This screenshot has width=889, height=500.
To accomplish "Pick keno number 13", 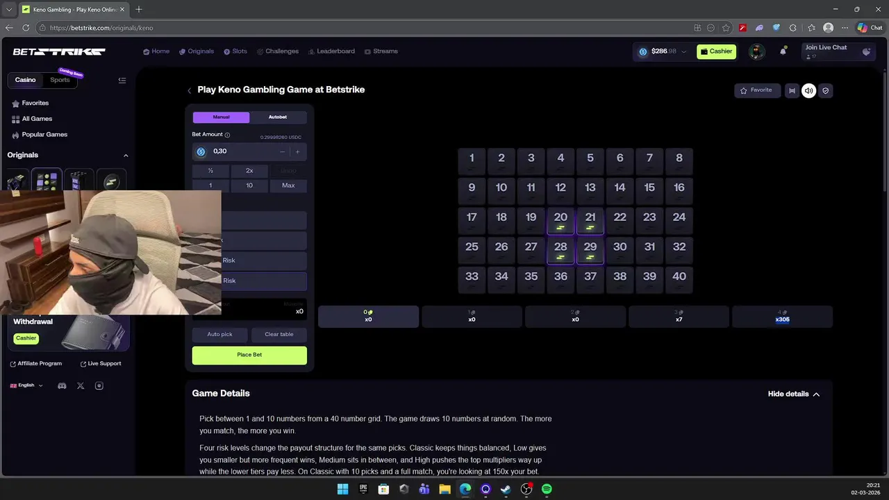I will pos(590,191).
